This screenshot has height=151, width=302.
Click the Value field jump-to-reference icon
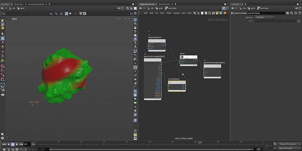pyautogui.click(x=298, y=21)
